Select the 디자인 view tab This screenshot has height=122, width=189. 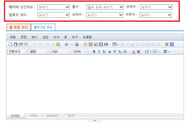click(x=15, y=116)
